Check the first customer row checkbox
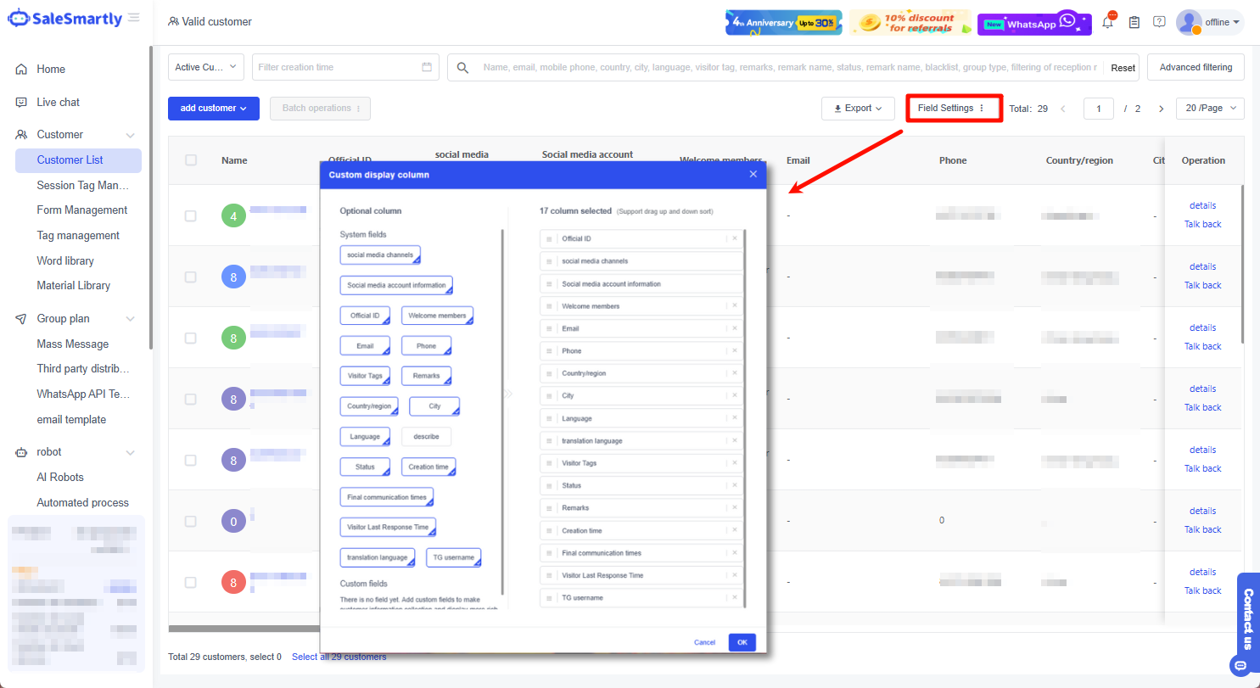 click(x=191, y=216)
